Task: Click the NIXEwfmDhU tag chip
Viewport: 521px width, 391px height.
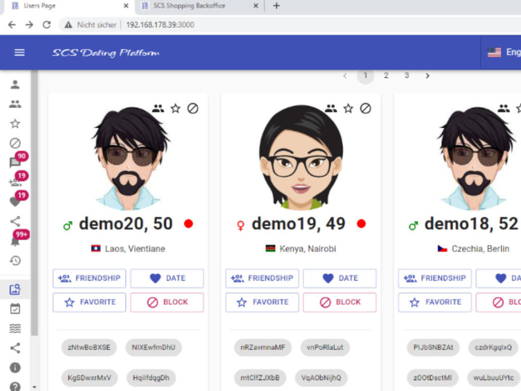Action: click(154, 347)
